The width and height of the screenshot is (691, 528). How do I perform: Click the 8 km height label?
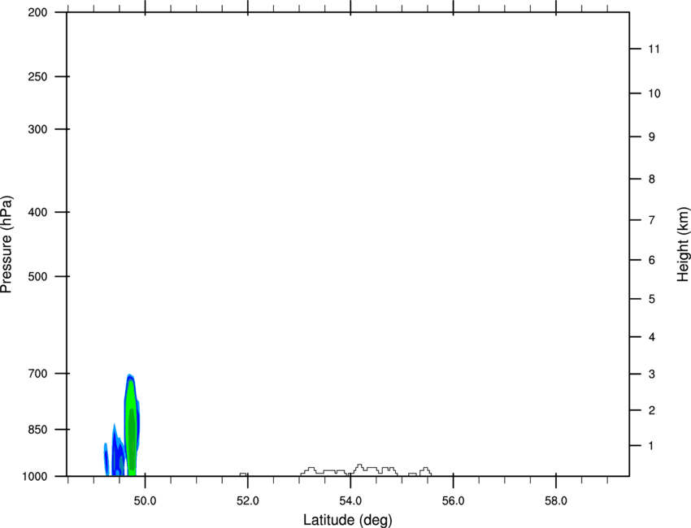pyautogui.click(x=652, y=179)
